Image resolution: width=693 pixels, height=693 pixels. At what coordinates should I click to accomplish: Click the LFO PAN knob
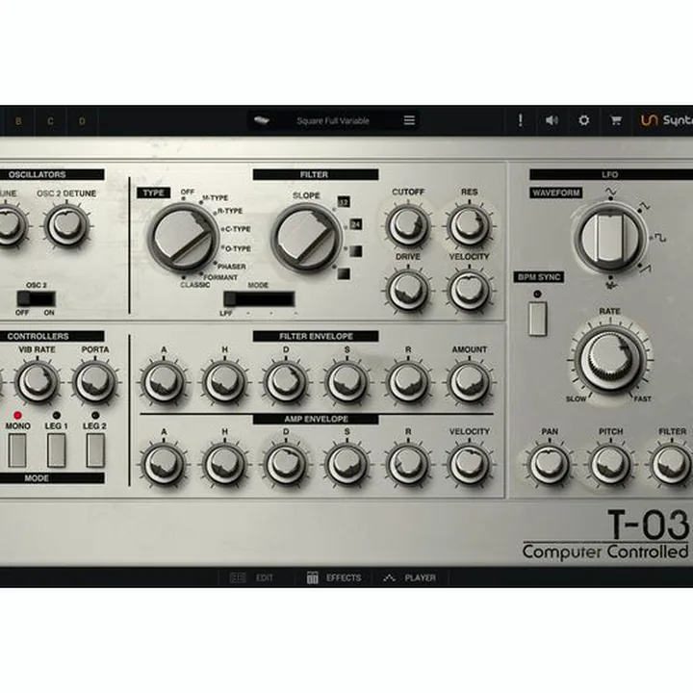pos(549,464)
